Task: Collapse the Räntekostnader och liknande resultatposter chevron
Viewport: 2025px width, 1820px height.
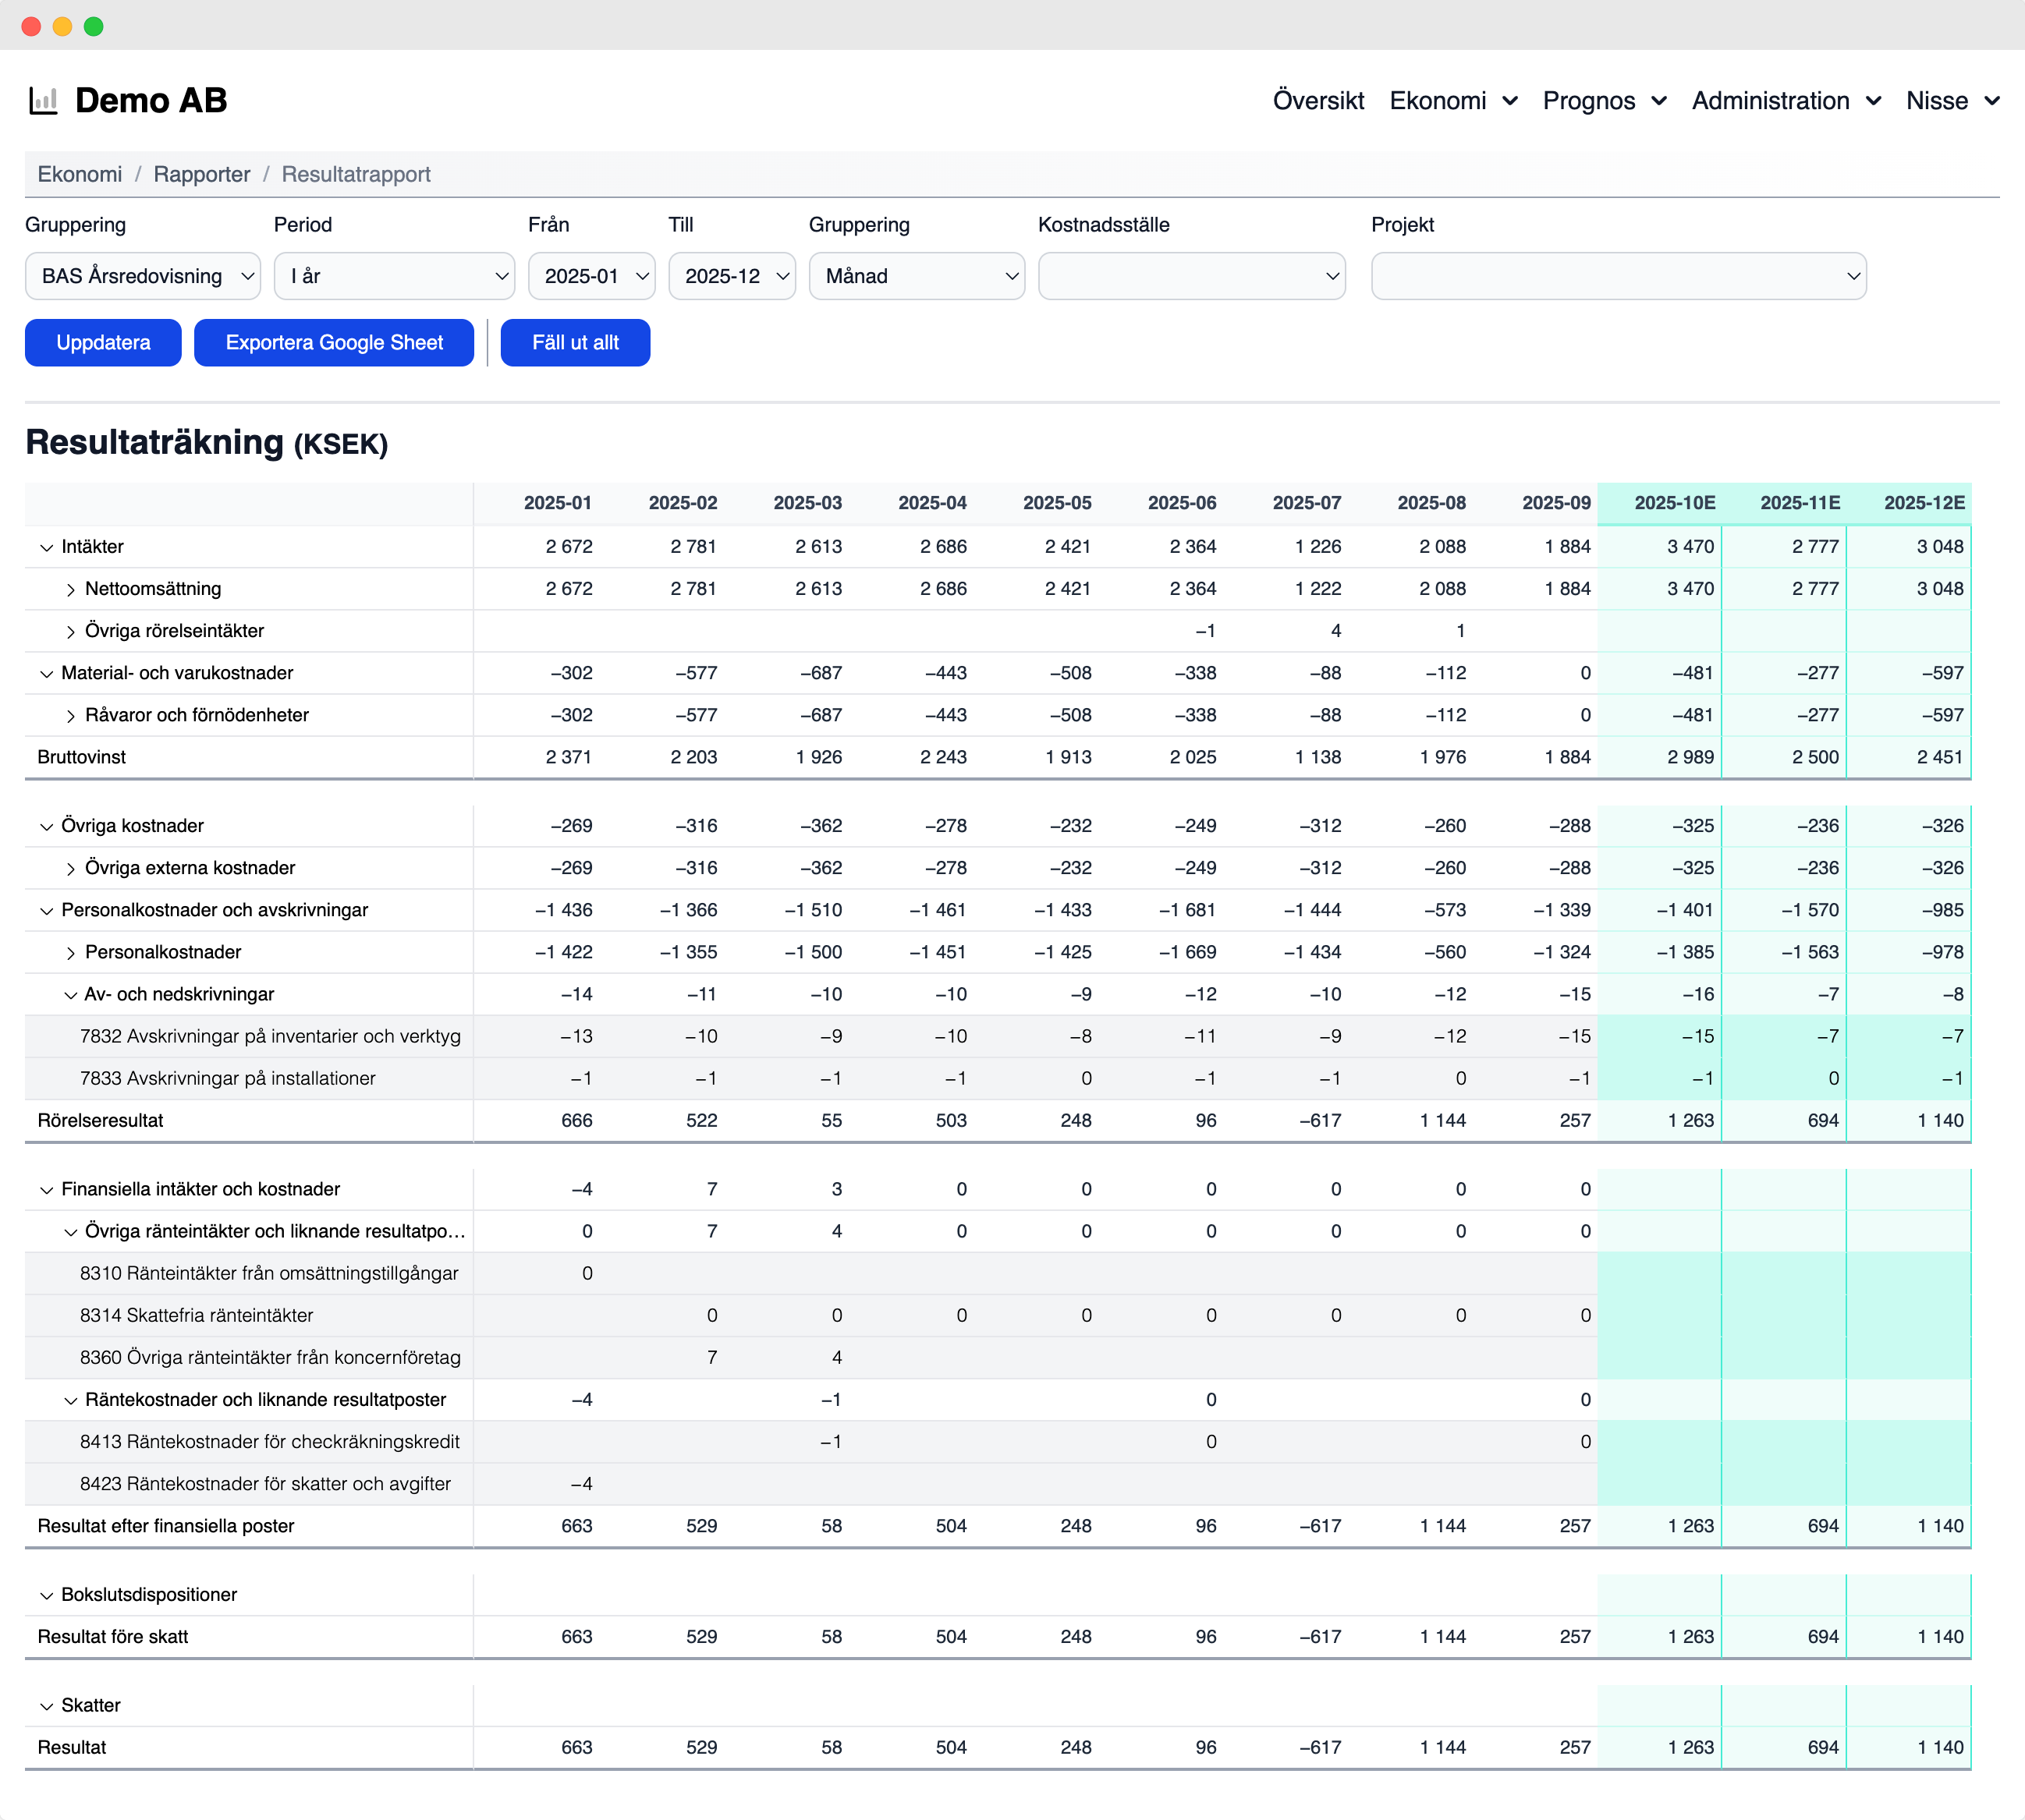Action: (70, 1400)
